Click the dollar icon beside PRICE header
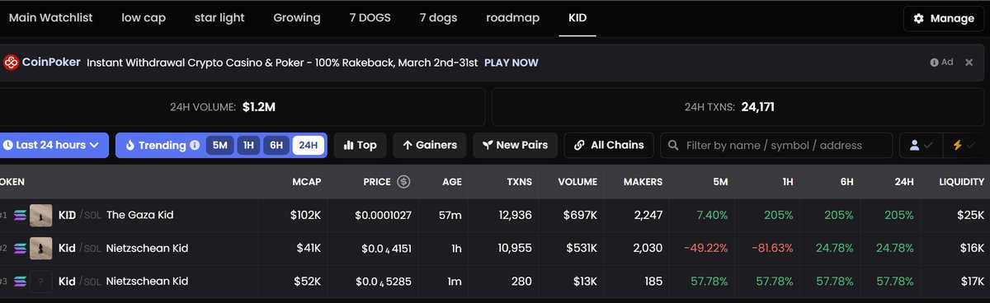 [x=403, y=182]
